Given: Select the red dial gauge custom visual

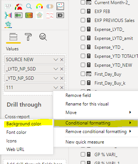Looking at the screenshot, I should click(19, 6).
